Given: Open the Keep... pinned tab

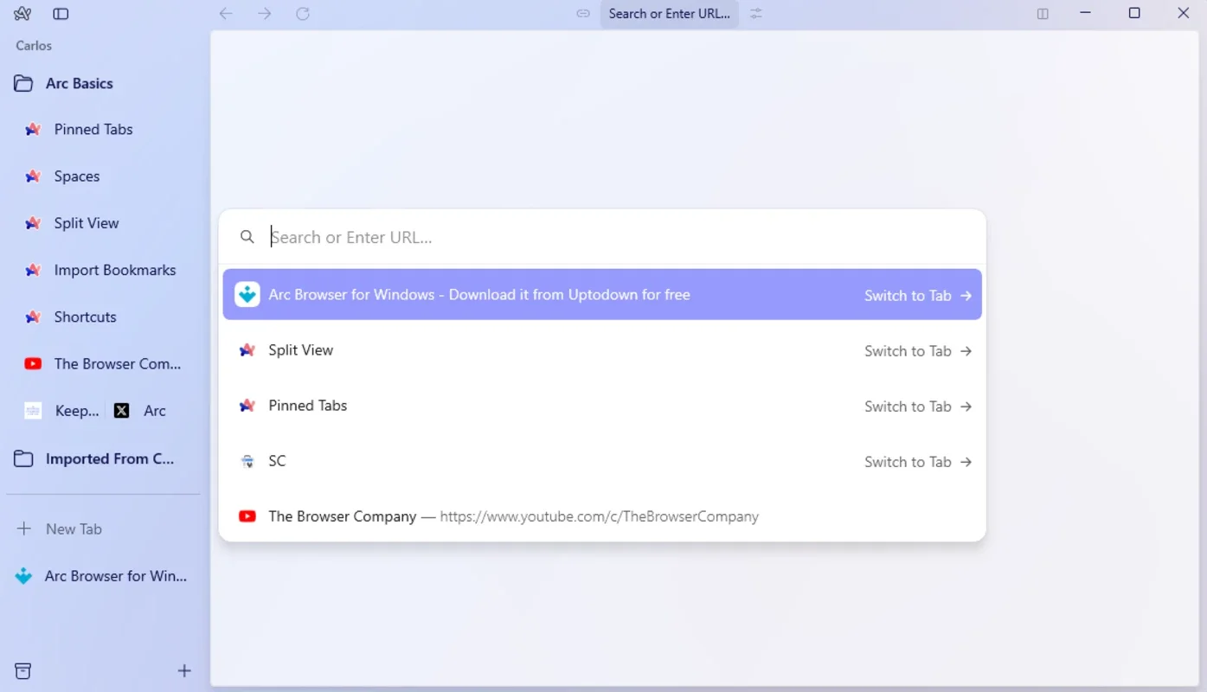Looking at the screenshot, I should pyautogui.click(x=61, y=411).
